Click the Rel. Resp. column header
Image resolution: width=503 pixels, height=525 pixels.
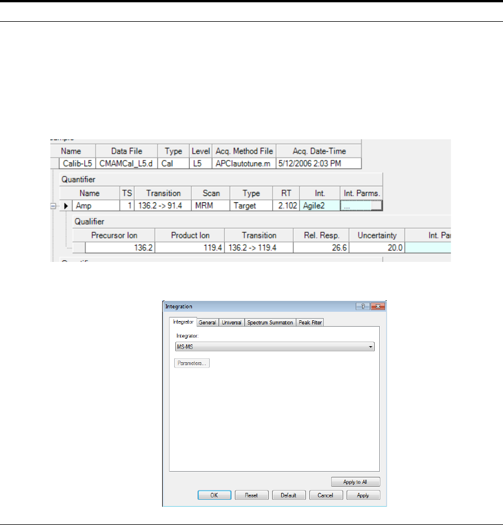point(321,236)
